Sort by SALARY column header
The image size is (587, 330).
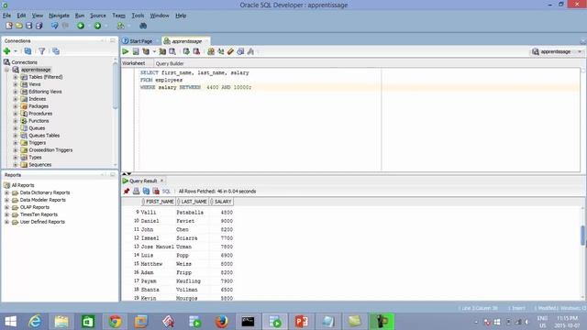(x=221, y=202)
